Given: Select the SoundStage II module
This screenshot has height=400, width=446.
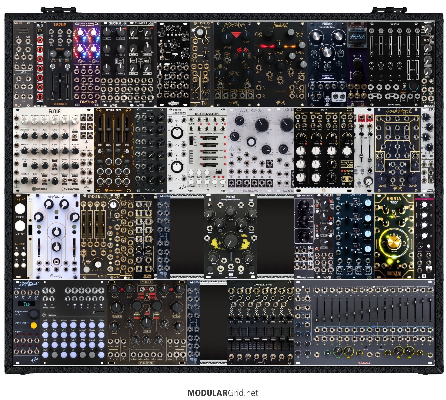Looking at the screenshot, I should coord(398,150).
